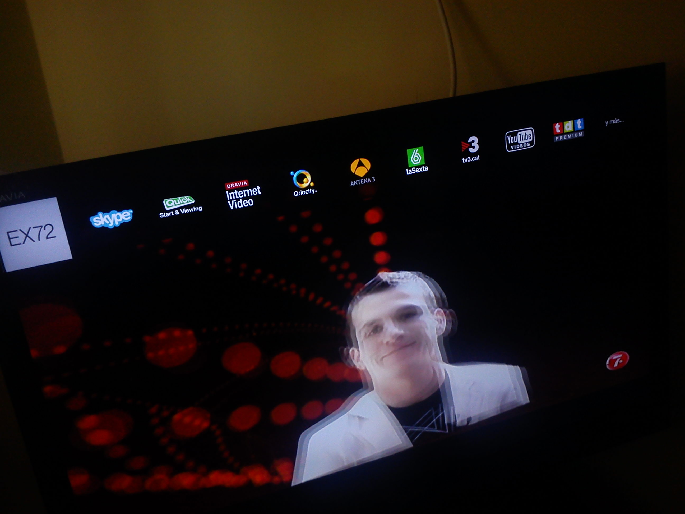The image size is (685, 514).
Task: Select the Qriocity orb icon
Action: (x=302, y=179)
